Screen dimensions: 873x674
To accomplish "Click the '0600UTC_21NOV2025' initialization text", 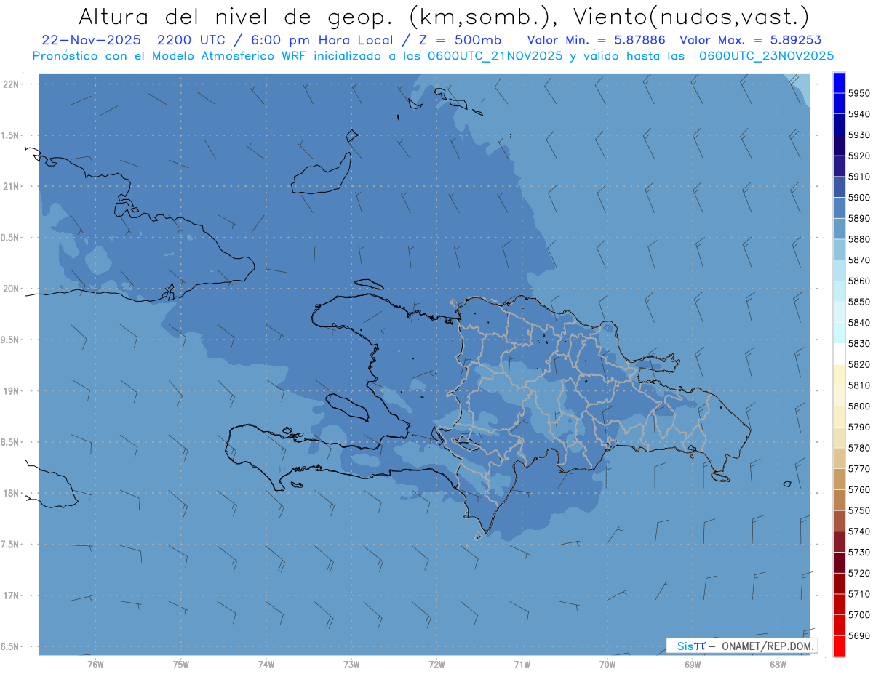I will (x=495, y=56).
